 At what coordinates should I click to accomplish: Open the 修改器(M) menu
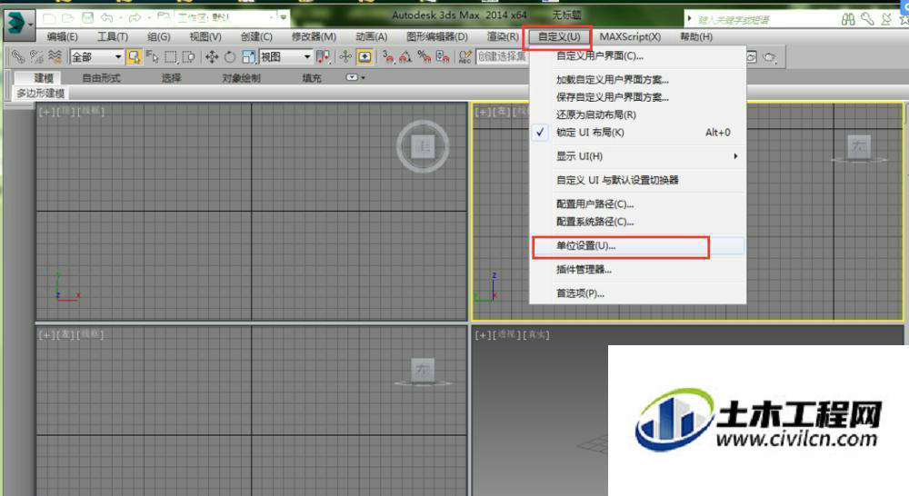(314, 36)
